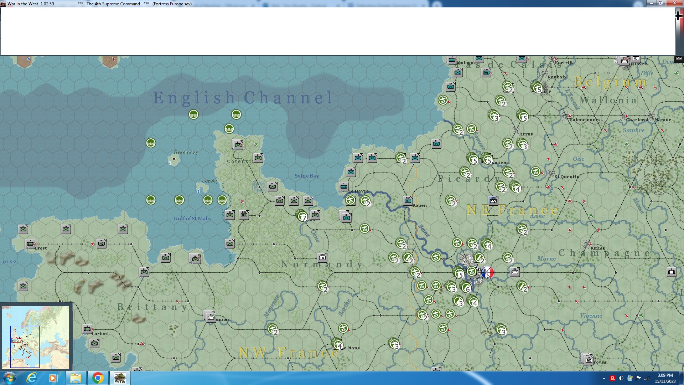Viewport: 684px width, 385px height.
Task: Select the HQ counter in central Normandy
Action: point(322,257)
